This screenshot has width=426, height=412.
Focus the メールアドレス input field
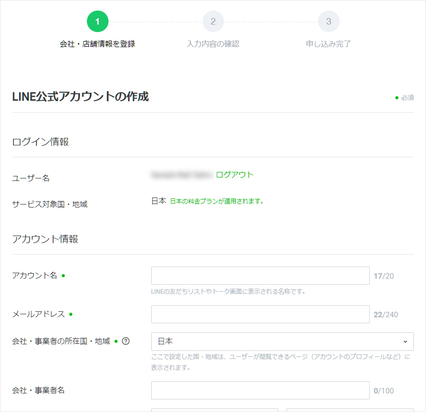(x=260, y=314)
